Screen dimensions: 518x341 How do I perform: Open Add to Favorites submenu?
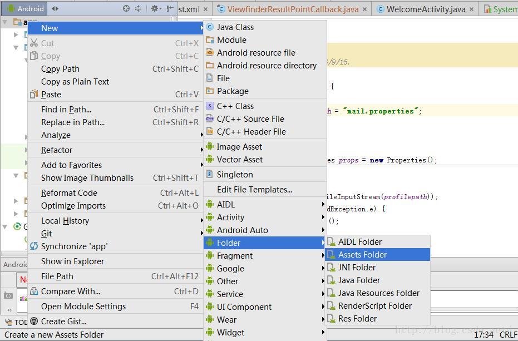coord(115,165)
